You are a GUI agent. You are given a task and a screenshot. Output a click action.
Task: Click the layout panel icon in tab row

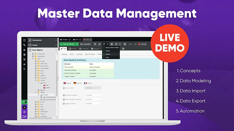click(123, 49)
